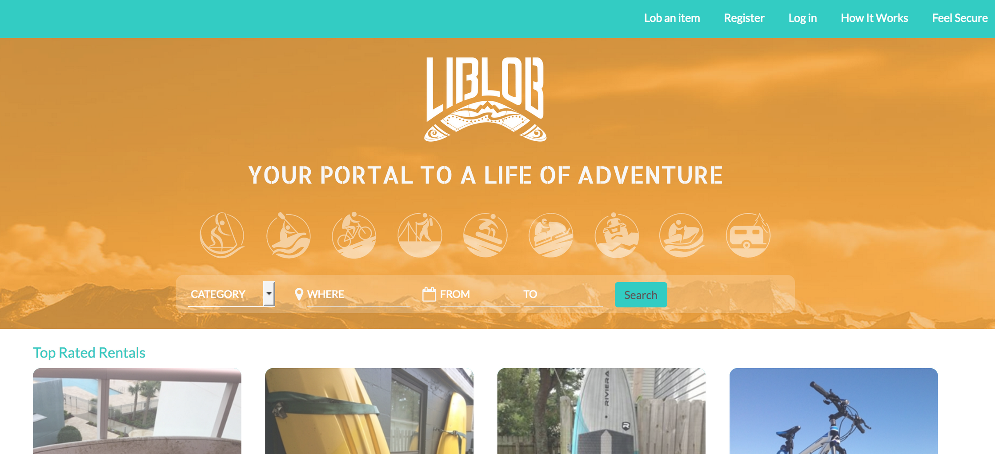Choose the camper trailer RV icon
995x454 pixels.
[x=748, y=235]
